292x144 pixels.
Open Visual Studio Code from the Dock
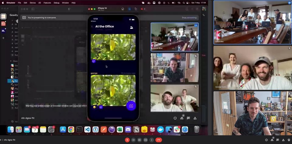(87, 129)
